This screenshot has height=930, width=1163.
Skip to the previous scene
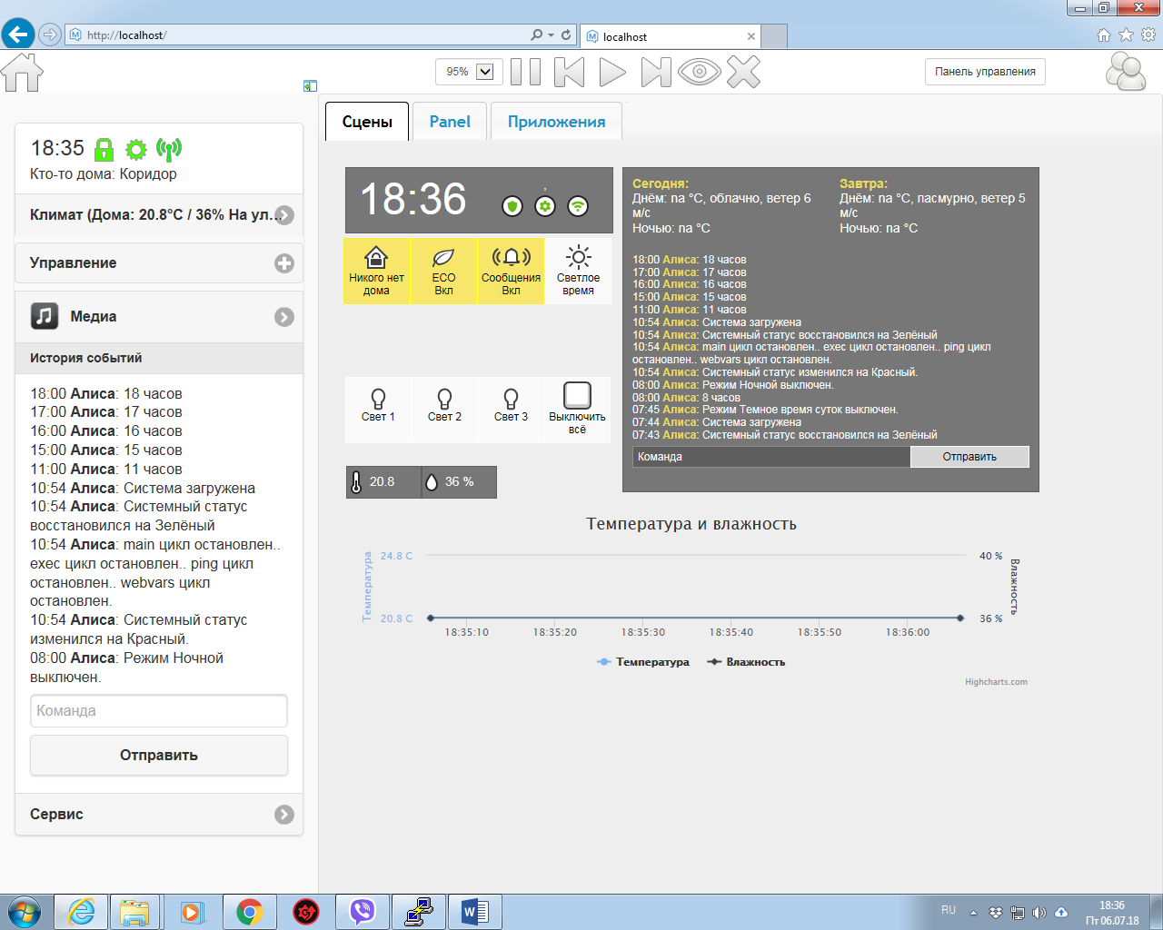(570, 72)
